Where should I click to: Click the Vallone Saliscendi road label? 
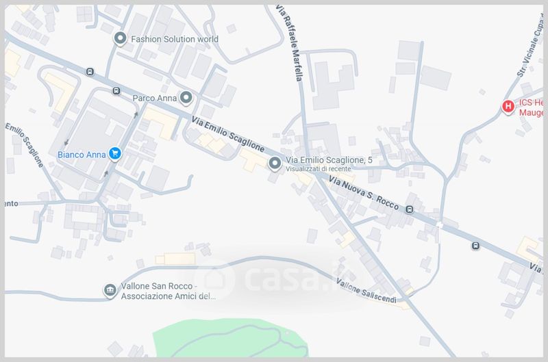[366, 291]
